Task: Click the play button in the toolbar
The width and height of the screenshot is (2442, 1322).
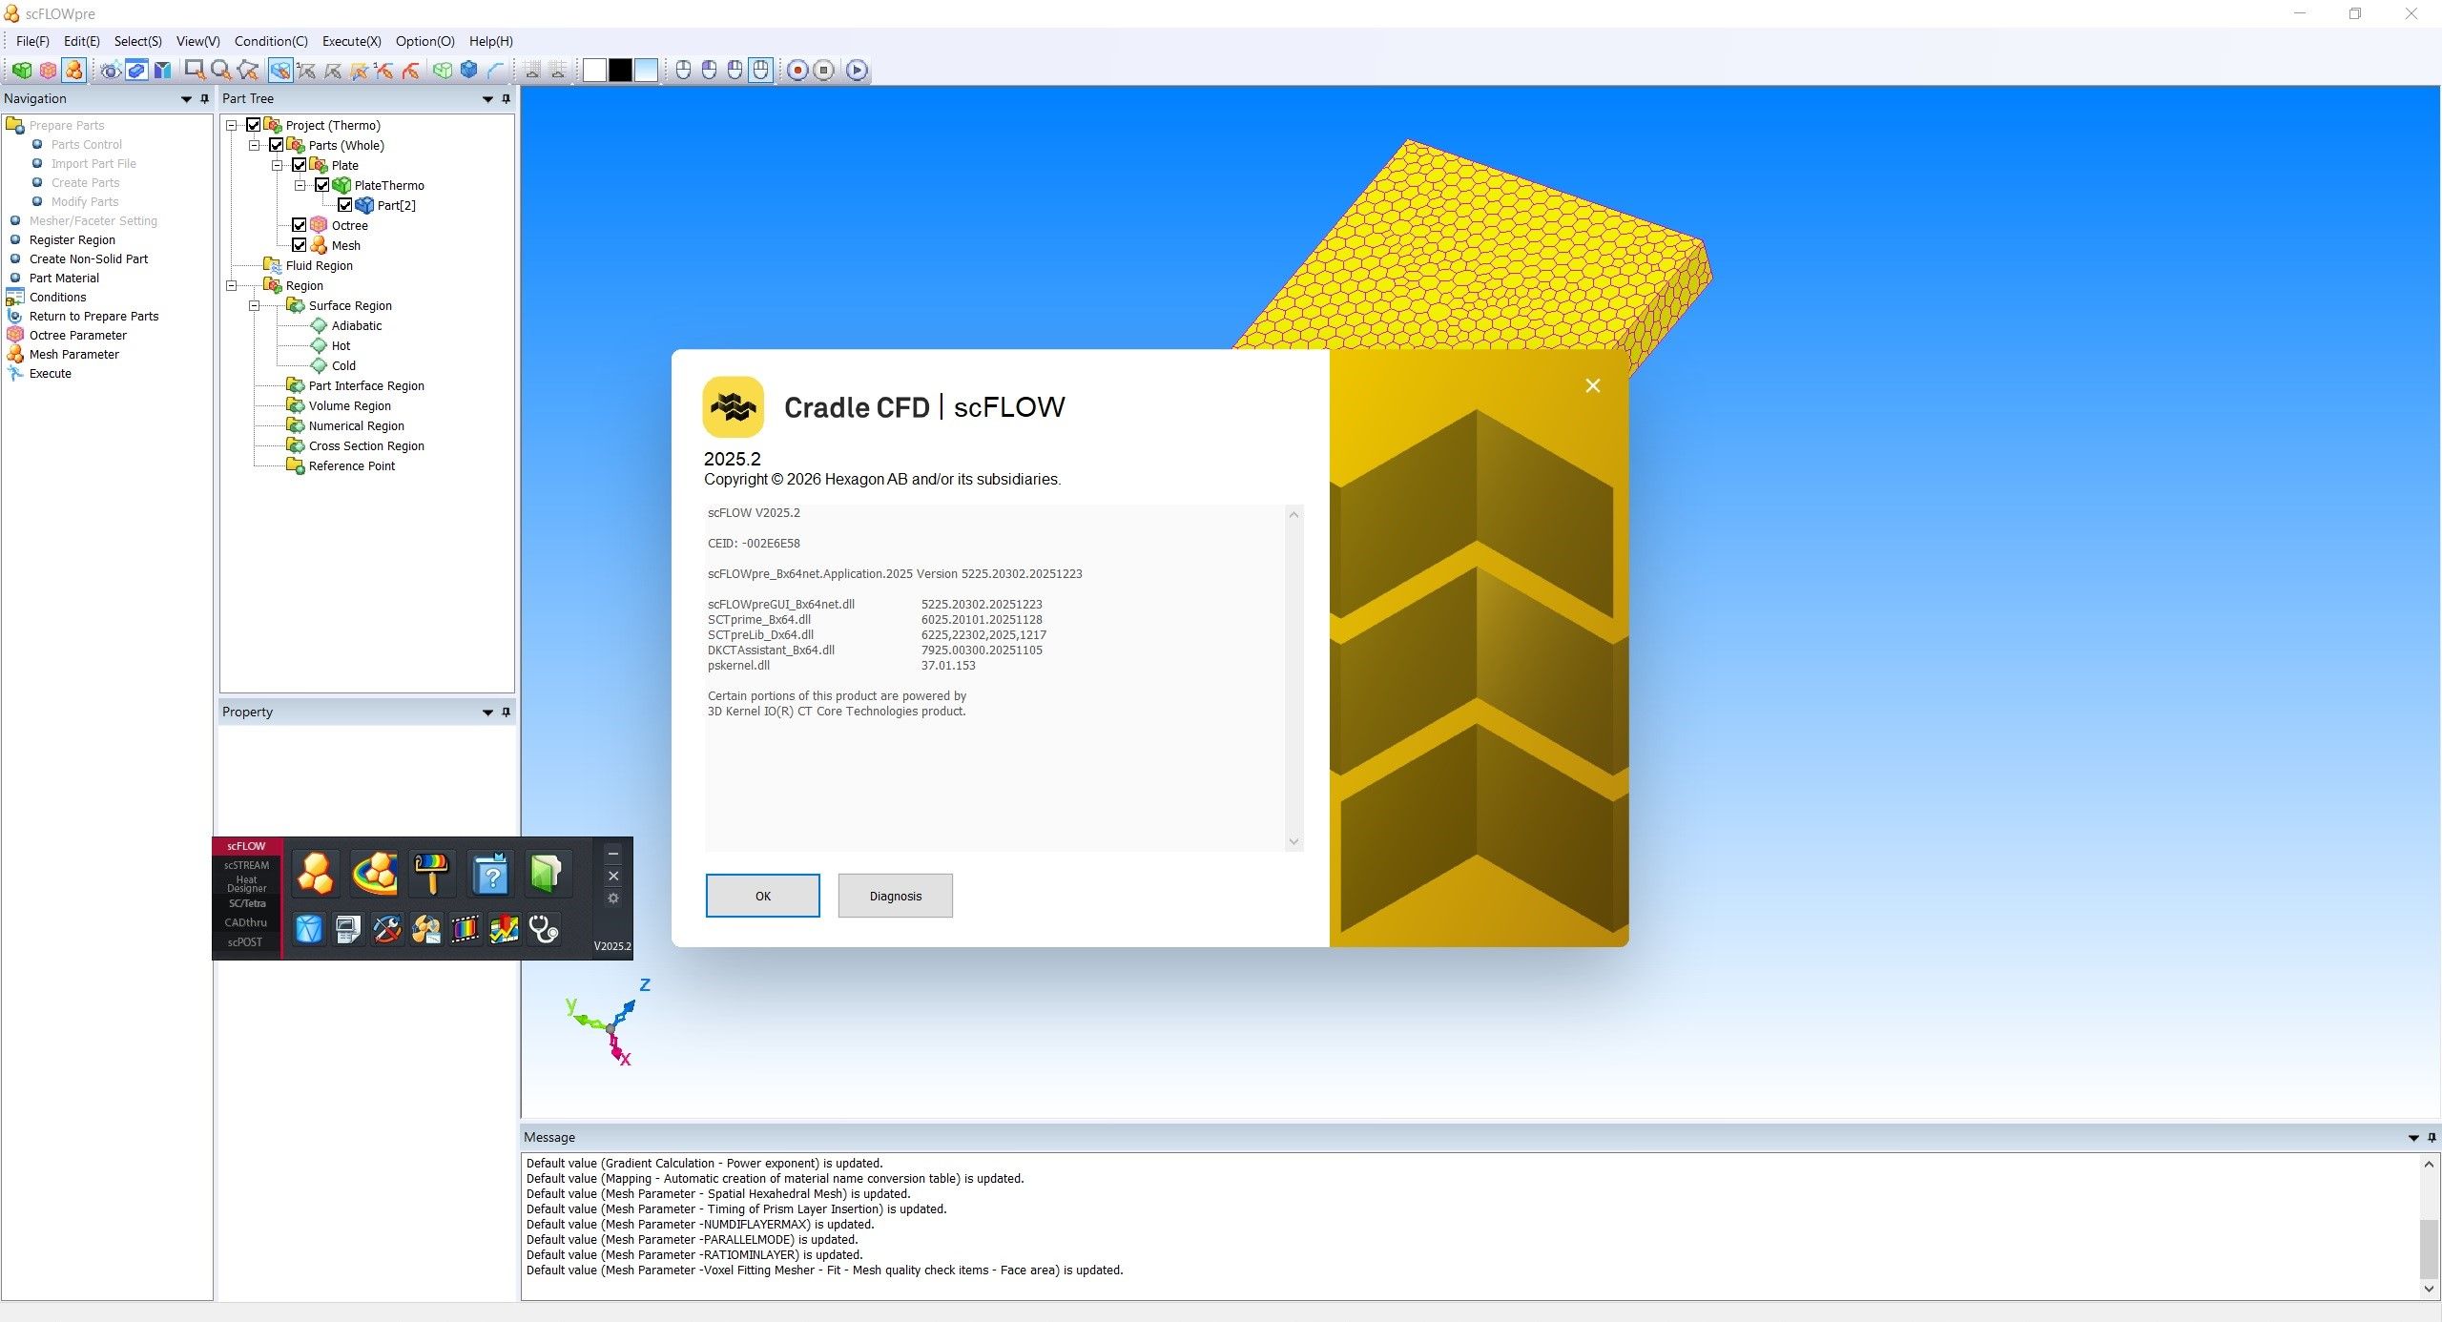Action: (857, 70)
